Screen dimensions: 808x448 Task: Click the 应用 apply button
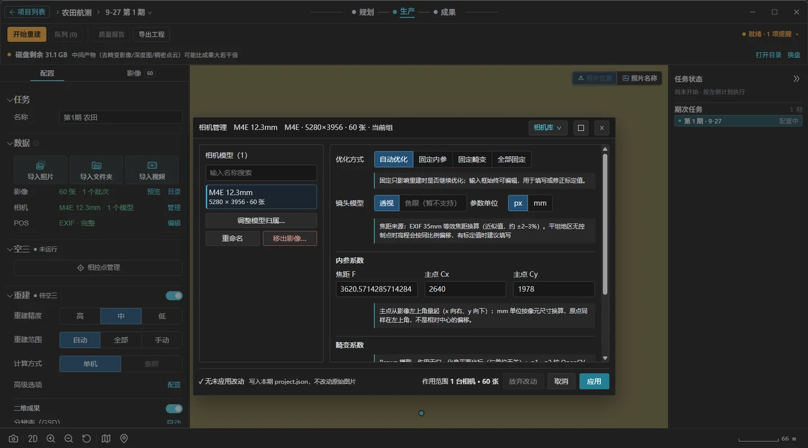click(x=594, y=381)
